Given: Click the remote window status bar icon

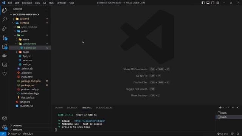Looking at the screenshot, I should pyautogui.click(x=3, y=134).
